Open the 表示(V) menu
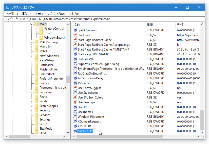The width and height of the screenshot is (209, 144). (x=40, y=14)
